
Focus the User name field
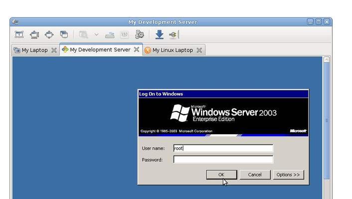223,148
